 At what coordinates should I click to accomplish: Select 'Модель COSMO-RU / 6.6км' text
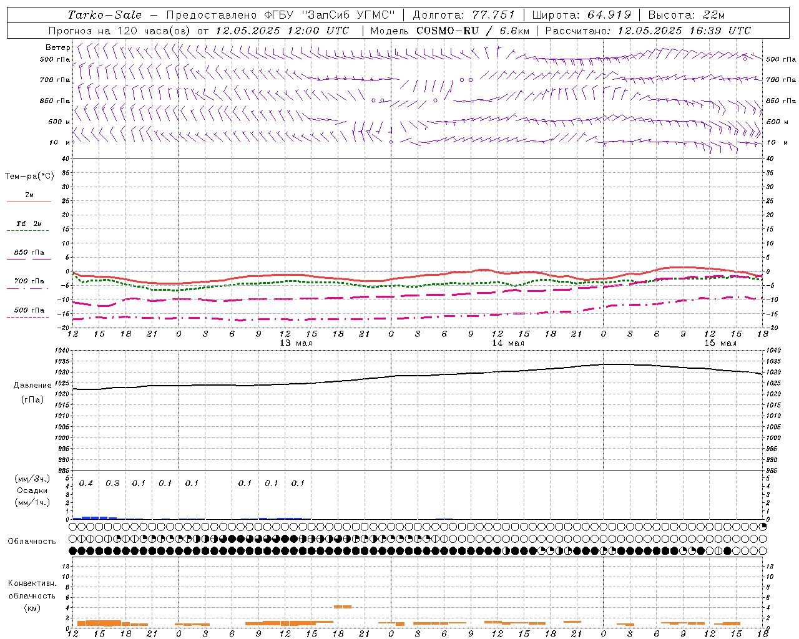tap(449, 31)
